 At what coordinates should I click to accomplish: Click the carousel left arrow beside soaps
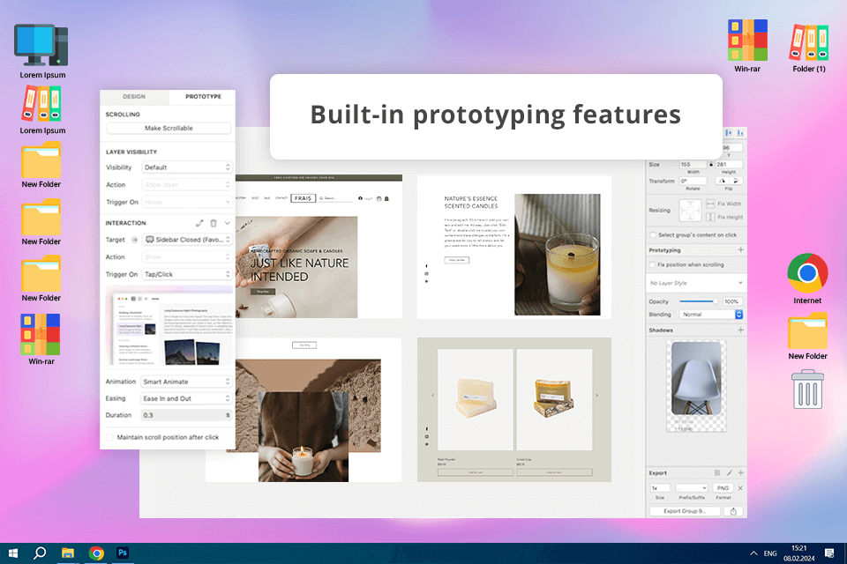point(432,395)
